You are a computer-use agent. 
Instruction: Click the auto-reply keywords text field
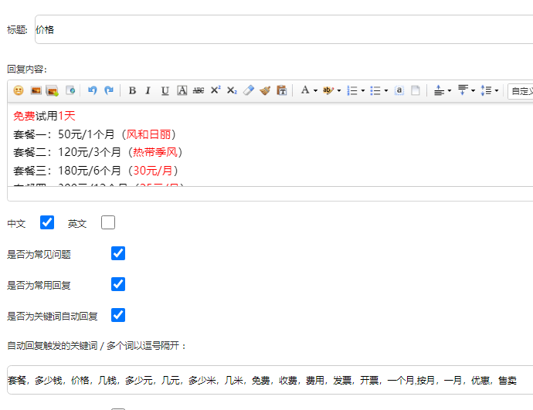tap(270, 381)
